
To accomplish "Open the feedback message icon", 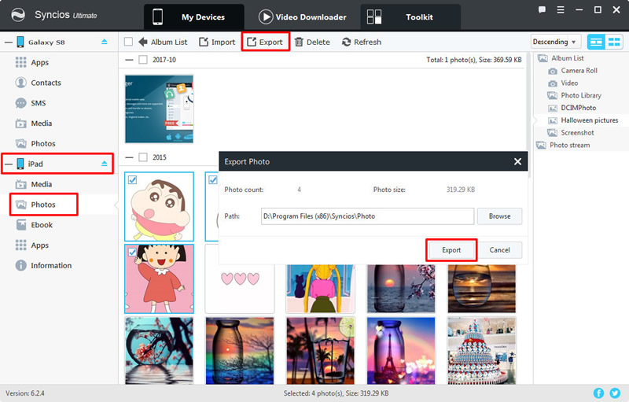I will pos(542,9).
